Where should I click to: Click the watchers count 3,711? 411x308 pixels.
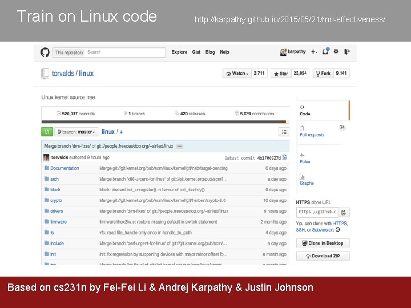point(259,74)
